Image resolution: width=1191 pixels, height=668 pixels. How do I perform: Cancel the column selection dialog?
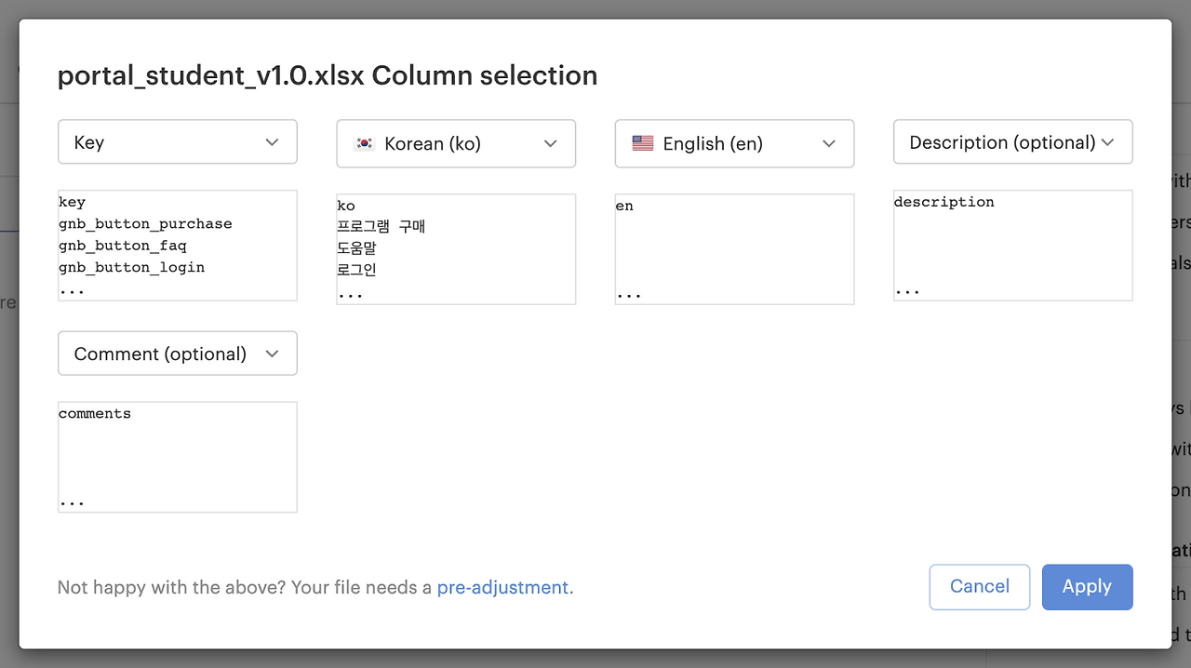979,586
